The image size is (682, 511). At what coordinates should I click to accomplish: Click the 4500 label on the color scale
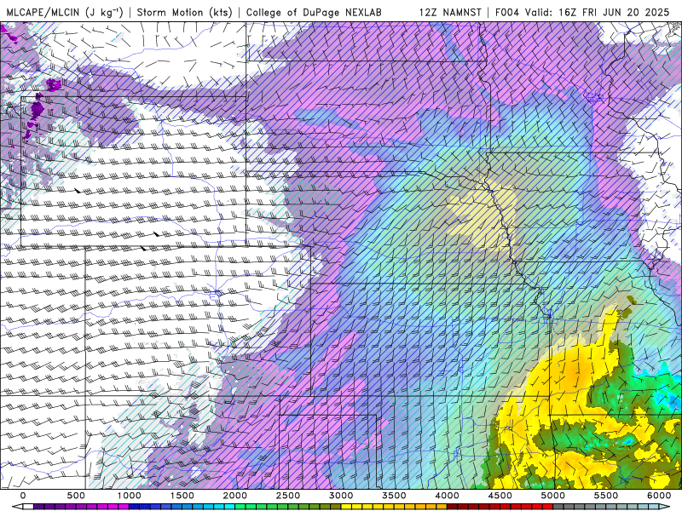[x=500, y=496]
